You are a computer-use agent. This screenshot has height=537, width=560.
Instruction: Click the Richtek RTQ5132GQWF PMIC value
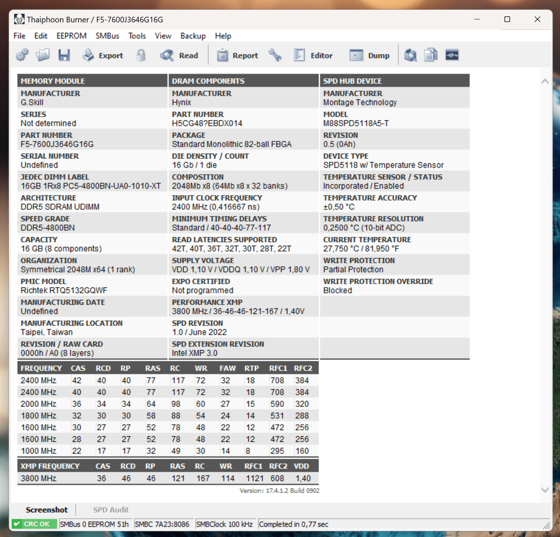[x=64, y=290]
